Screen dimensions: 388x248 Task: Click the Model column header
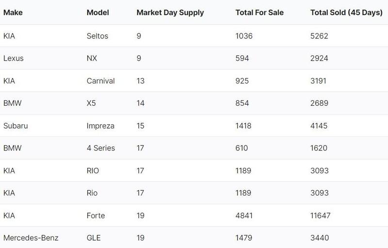(97, 13)
